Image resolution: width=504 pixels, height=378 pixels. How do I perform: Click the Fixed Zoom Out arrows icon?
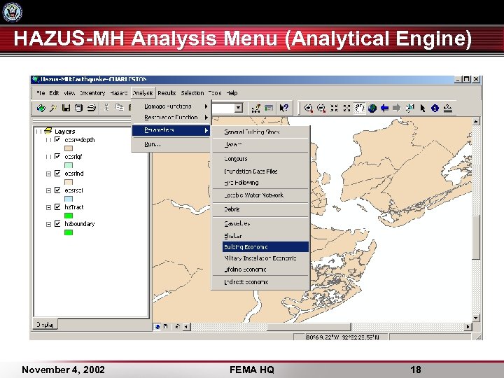coord(346,108)
